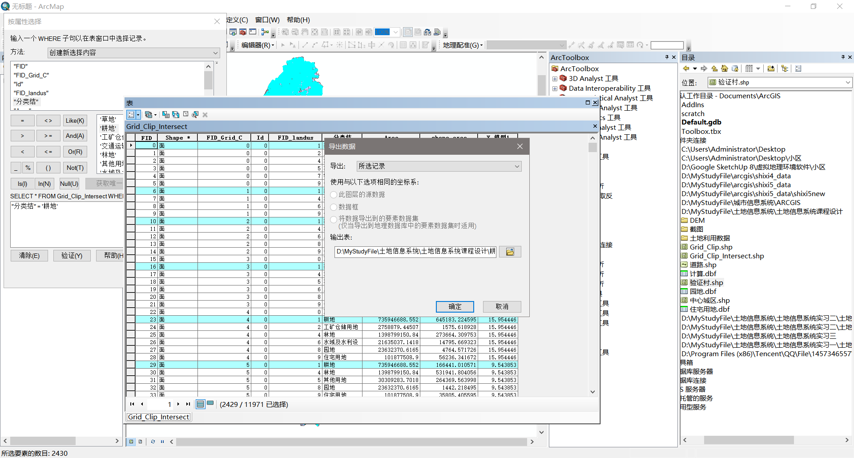Open the 窗口(W) menu
Screen dimensions: 854x458
267,20
